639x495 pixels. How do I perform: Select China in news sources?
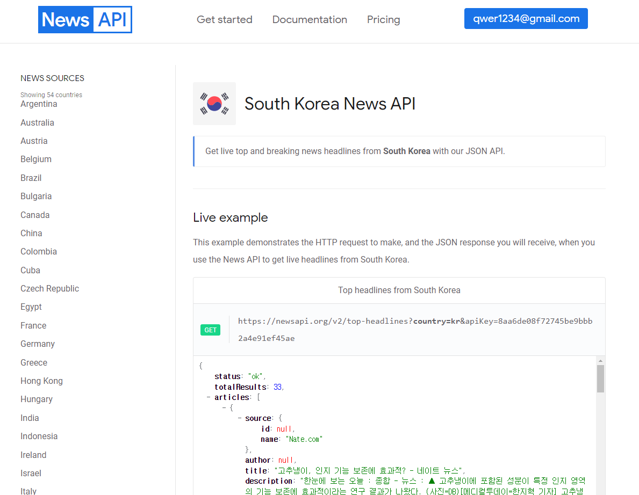click(x=31, y=233)
